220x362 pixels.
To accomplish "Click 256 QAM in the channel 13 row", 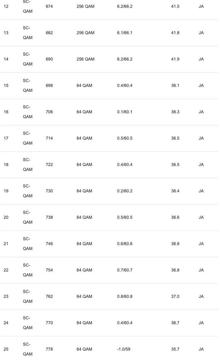I will point(85,33).
